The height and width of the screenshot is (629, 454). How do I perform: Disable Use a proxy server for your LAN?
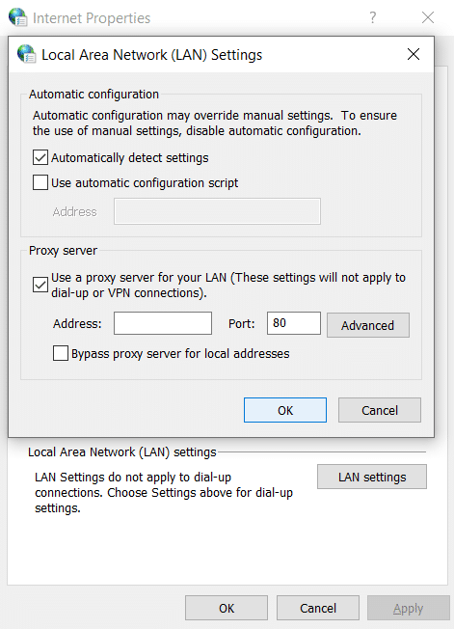pyautogui.click(x=40, y=285)
